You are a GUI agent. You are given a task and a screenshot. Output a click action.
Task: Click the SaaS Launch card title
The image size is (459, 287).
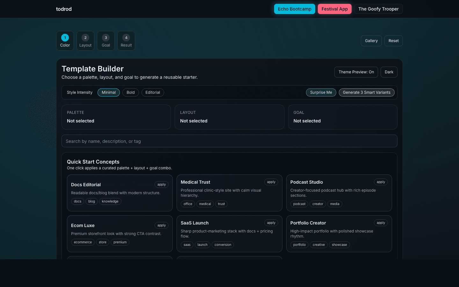tap(195, 223)
